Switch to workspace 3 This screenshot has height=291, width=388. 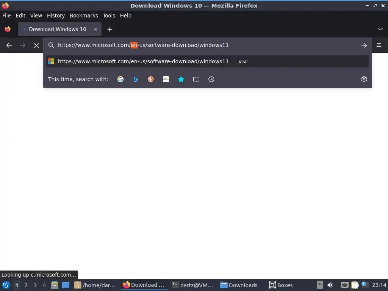click(35, 285)
